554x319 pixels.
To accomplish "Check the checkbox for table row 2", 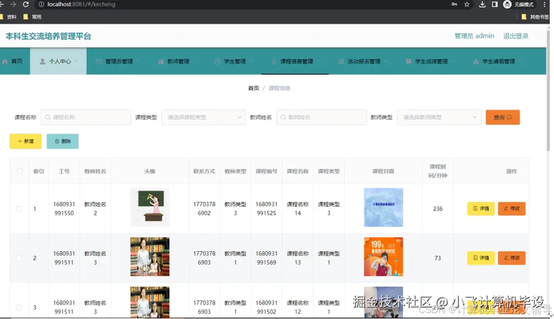I will pyautogui.click(x=19, y=258).
